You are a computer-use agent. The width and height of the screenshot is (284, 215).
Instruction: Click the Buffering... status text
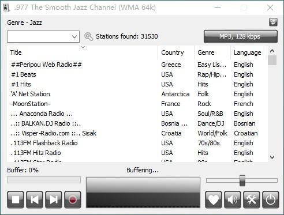pyautogui.click(x=143, y=170)
